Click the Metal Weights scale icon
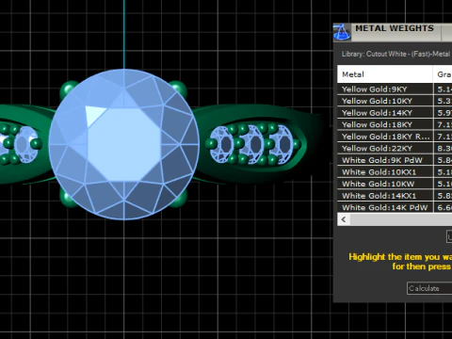 342,32
